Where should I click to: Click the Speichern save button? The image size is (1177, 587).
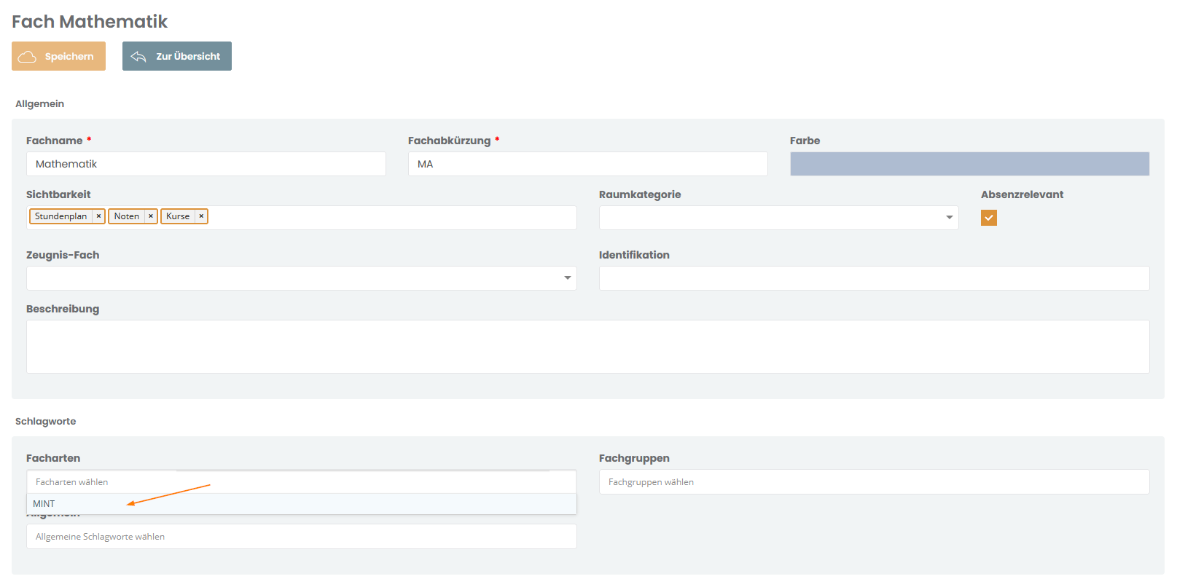point(58,56)
